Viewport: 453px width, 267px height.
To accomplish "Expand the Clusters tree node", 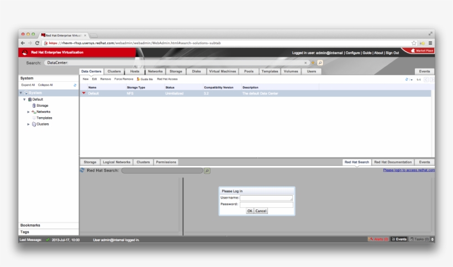I will [x=28, y=124].
